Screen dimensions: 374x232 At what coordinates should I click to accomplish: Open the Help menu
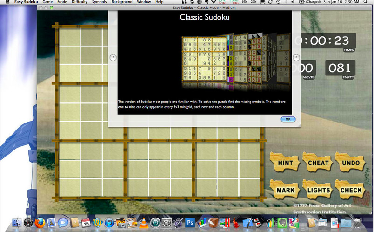(x=160, y=2)
